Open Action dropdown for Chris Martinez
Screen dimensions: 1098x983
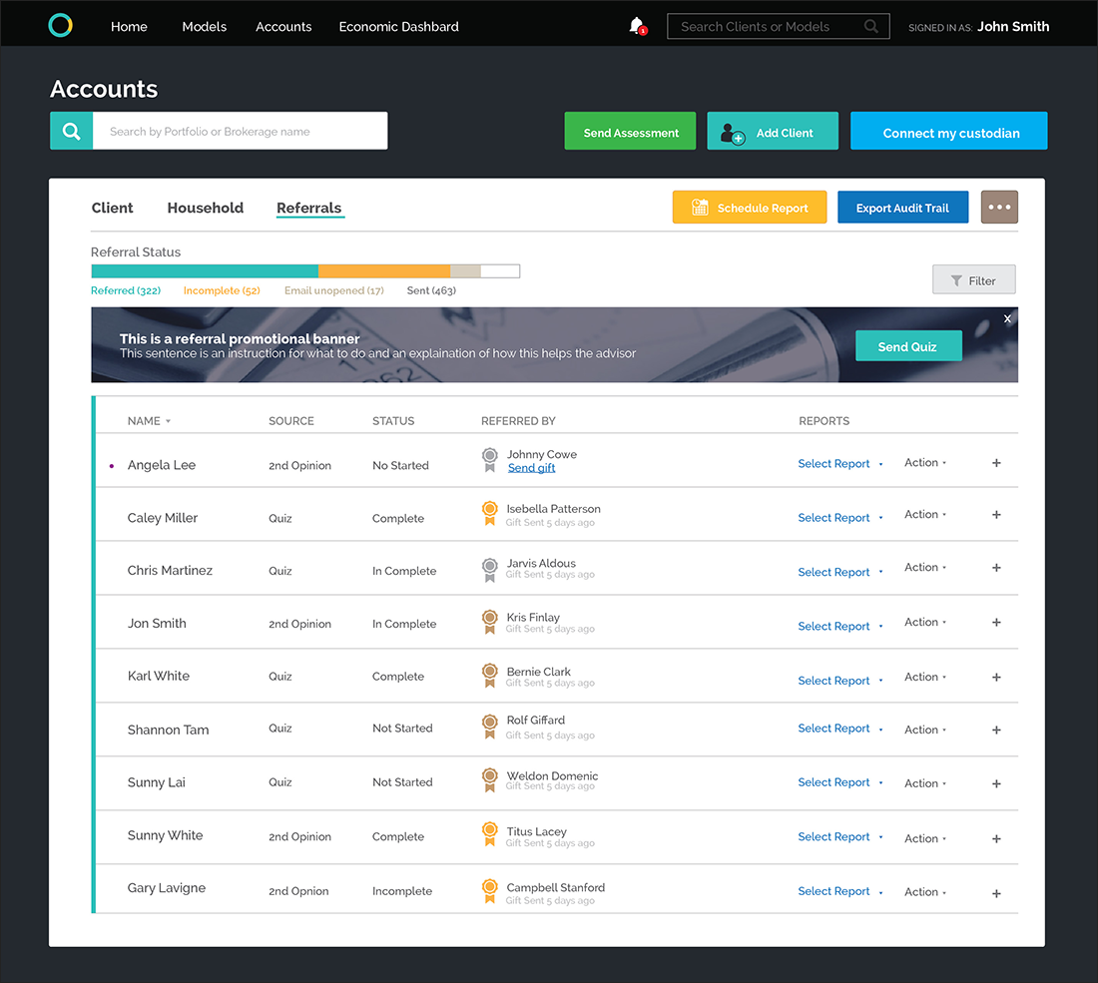(925, 568)
